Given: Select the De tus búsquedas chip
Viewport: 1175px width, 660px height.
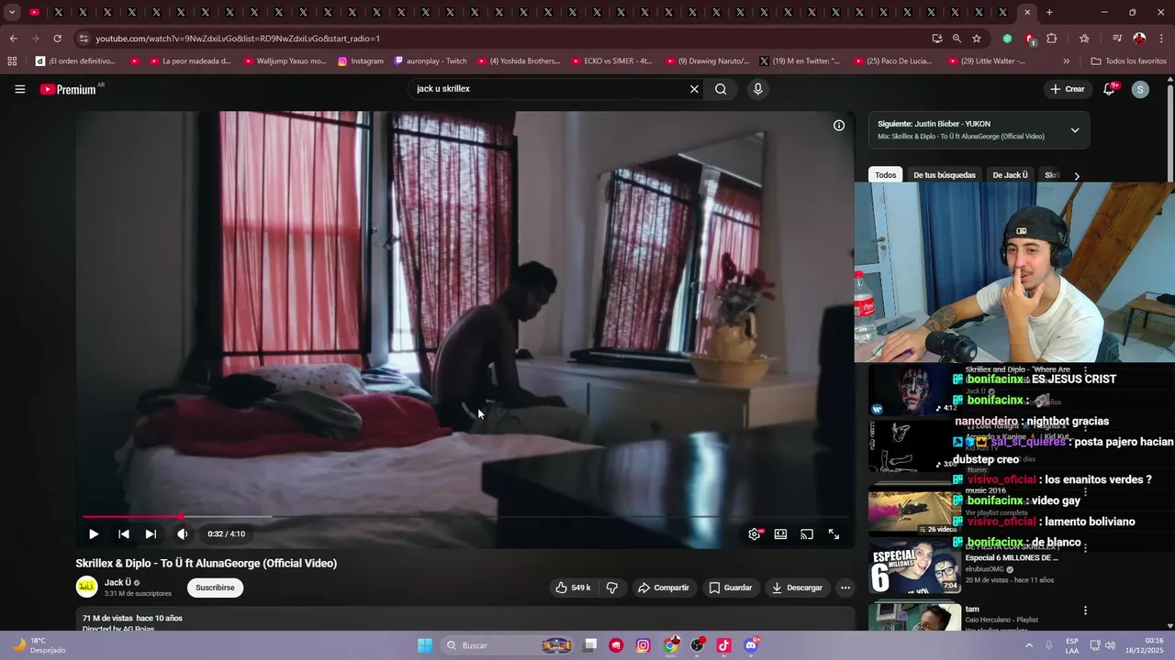Looking at the screenshot, I should click(x=944, y=175).
